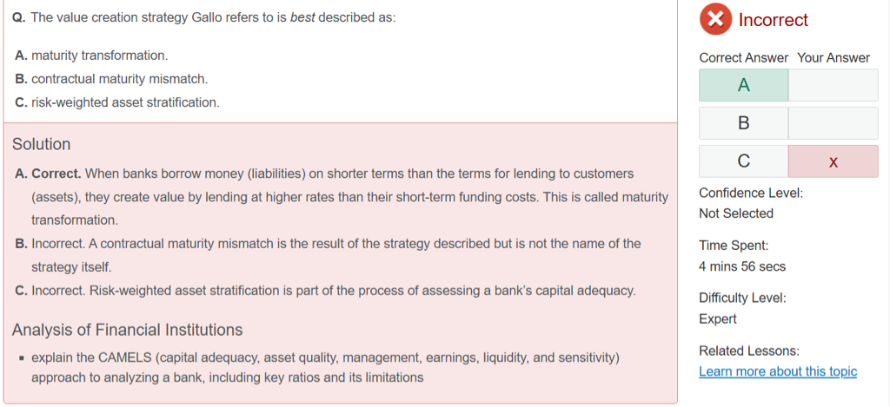Screen dimensions: 890x407
Task: Click the Correct Answer cell labeled C
Action: 743,161
